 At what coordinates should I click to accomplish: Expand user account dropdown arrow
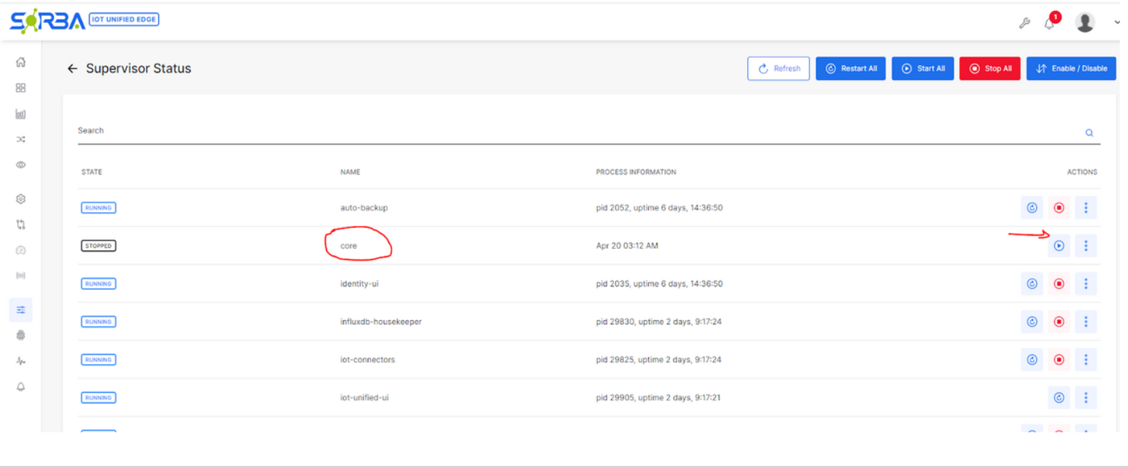1117,22
